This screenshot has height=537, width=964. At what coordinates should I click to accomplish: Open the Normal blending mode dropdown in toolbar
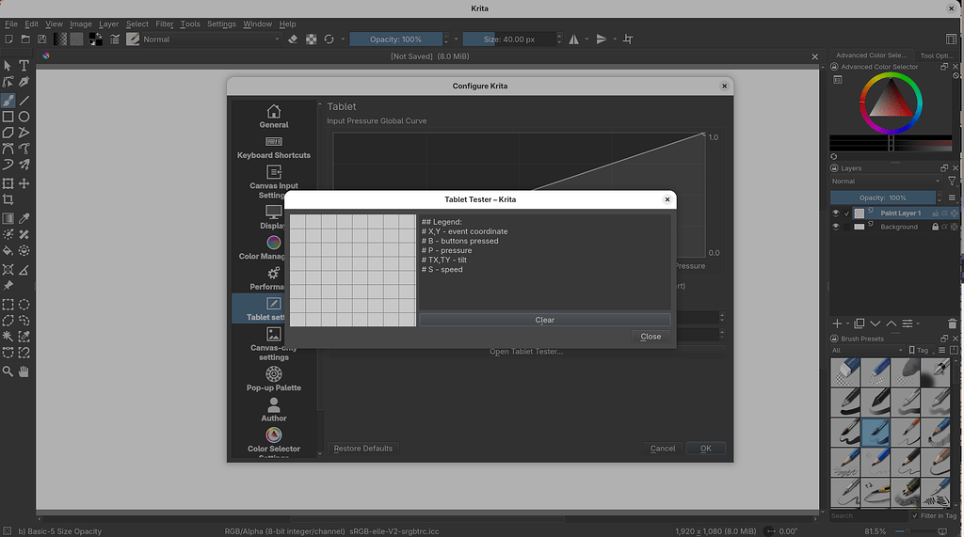211,39
